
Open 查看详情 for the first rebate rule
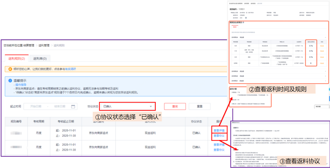(x=219, y=130)
